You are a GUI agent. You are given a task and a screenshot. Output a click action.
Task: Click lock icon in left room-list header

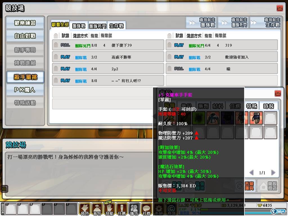click(56, 35)
